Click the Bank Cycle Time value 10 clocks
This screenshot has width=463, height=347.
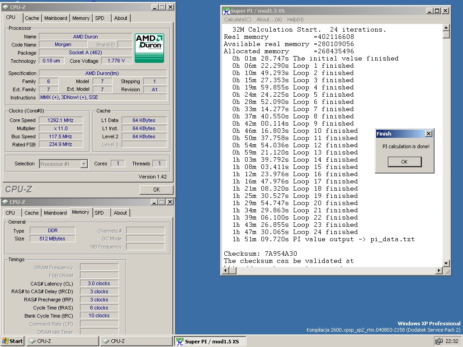coord(99,316)
